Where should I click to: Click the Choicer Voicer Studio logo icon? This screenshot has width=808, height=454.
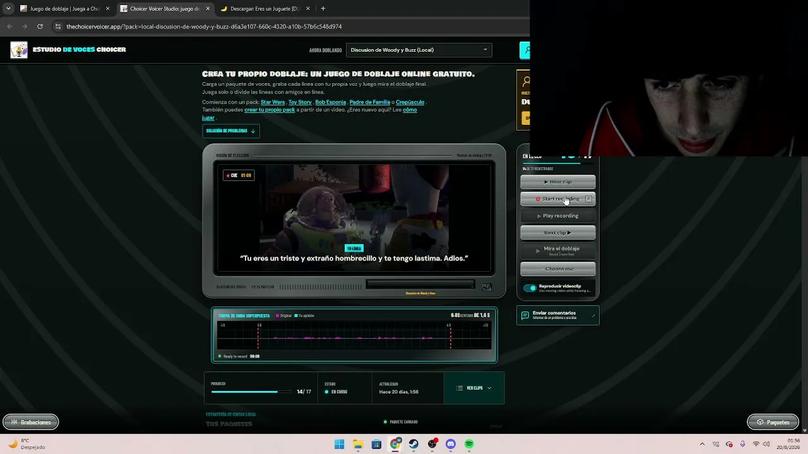point(19,50)
